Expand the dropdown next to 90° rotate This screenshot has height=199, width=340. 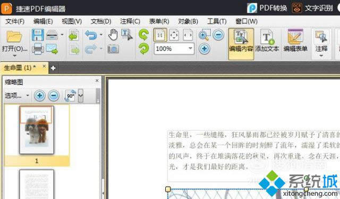coord(81,96)
